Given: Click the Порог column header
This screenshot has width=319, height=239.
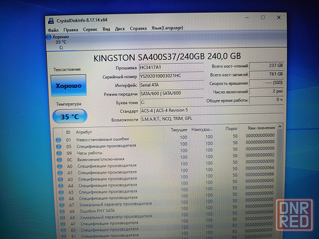Looking at the screenshot, I should 231,129.
